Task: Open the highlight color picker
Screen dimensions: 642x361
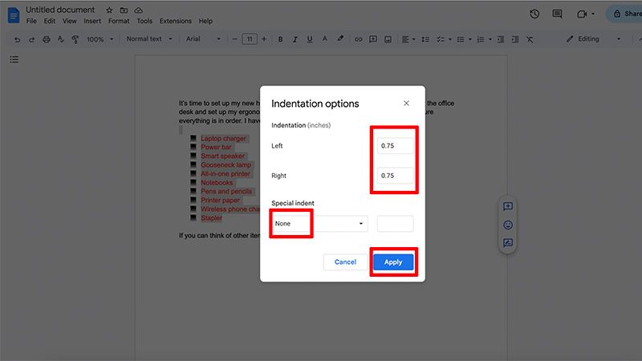Action: coord(340,39)
